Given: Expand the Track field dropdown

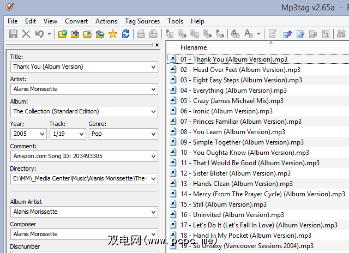Looking at the screenshot, I should [81, 134].
